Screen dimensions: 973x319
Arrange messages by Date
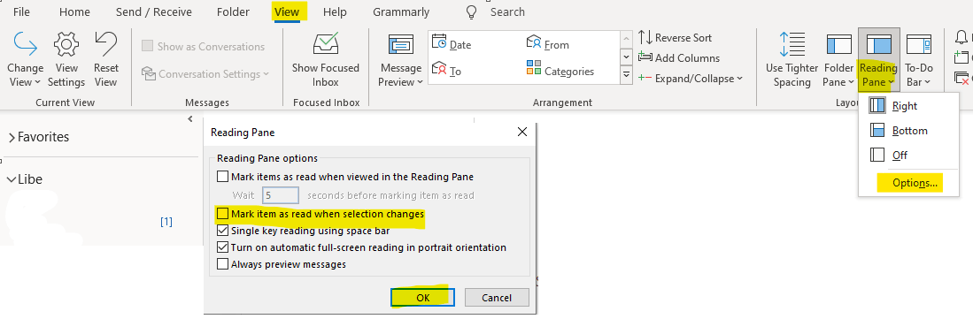pyautogui.click(x=452, y=44)
